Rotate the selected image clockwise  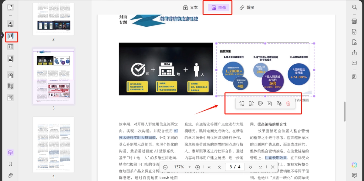pos(251,103)
